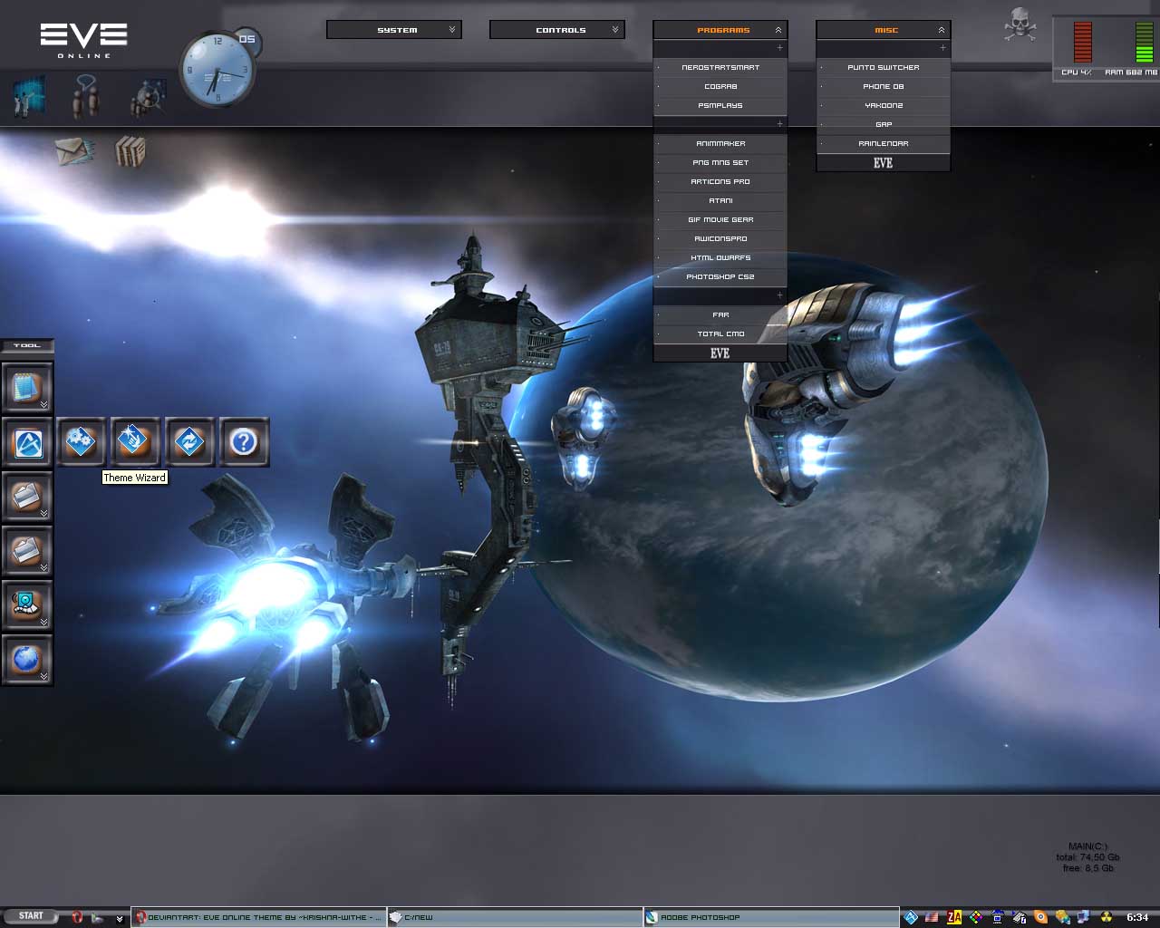This screenshot has height=928, width=1160.
Task: Open the Controls dropdown menu
Action: point(557,30)
